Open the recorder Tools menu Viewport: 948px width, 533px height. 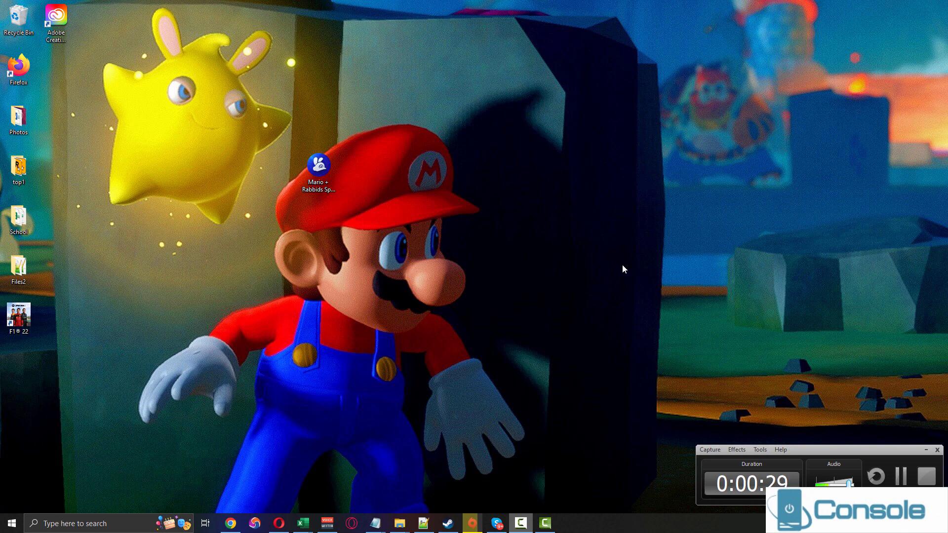759,450
